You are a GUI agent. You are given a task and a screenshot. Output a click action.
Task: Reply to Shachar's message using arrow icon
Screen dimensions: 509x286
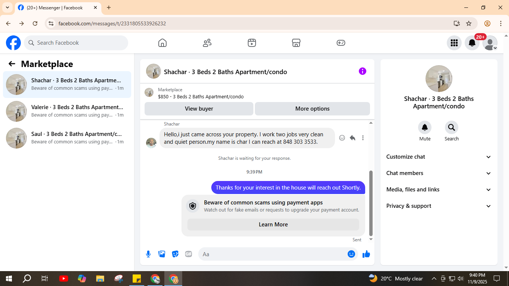pyautogui.click(x=352, y=138)
